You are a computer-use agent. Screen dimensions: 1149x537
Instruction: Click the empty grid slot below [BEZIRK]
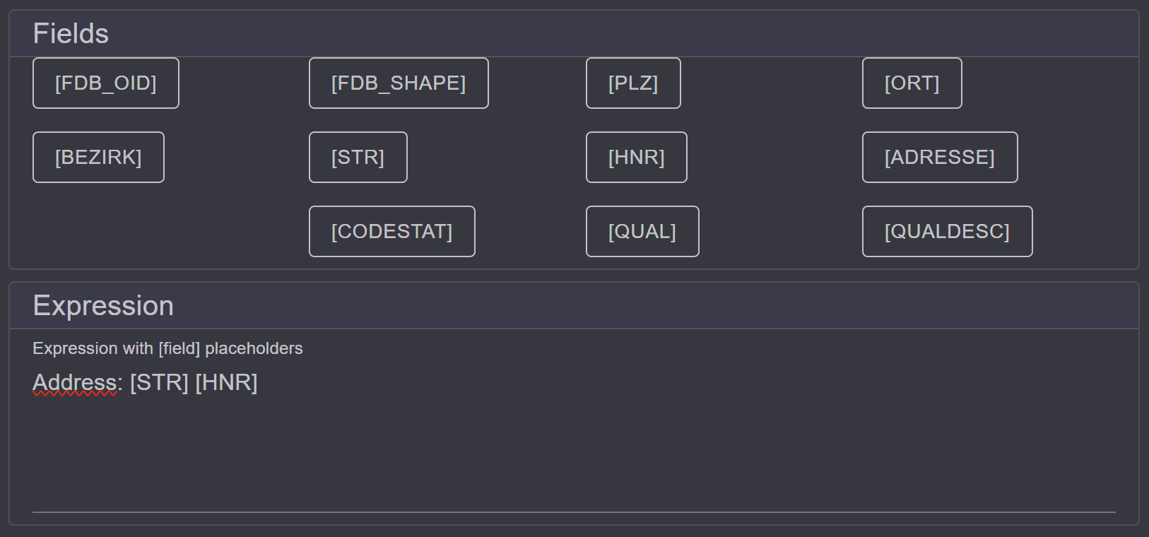99,232
